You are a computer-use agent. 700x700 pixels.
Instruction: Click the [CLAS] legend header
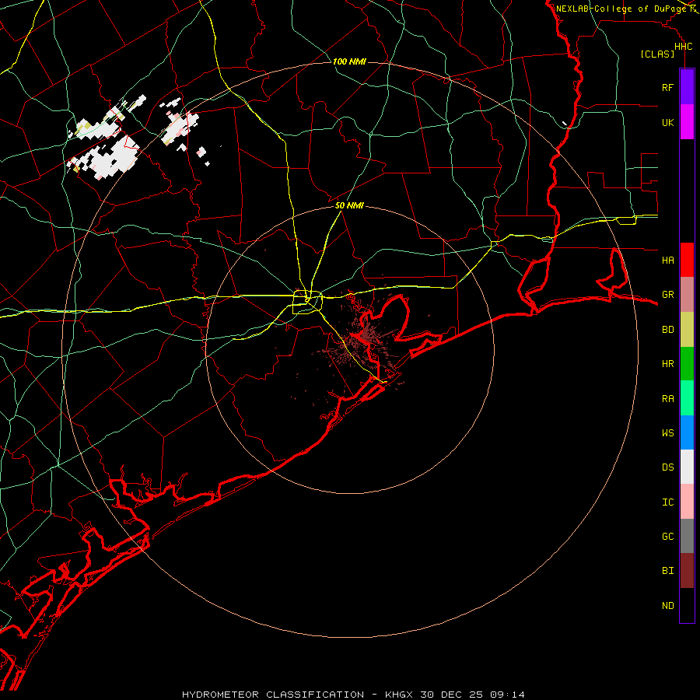pyautogui.click(x=657, y=54)
